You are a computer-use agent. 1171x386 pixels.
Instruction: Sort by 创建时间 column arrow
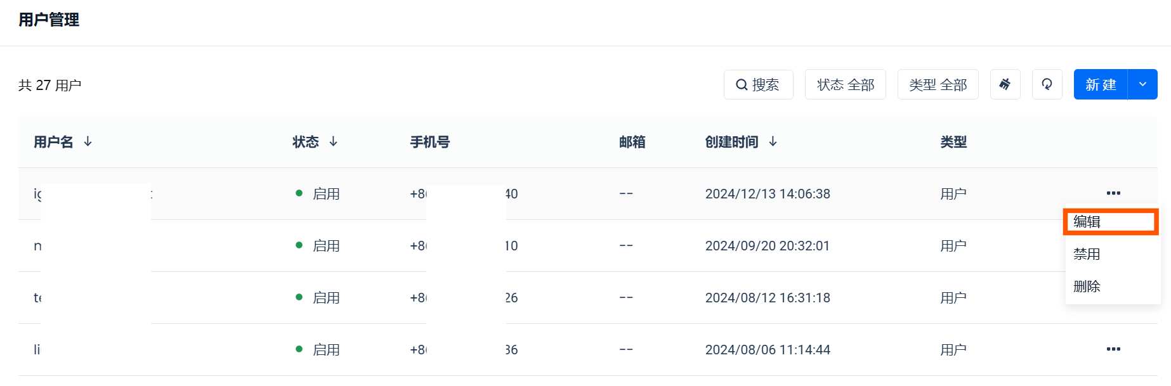click(x=773, y=142)
